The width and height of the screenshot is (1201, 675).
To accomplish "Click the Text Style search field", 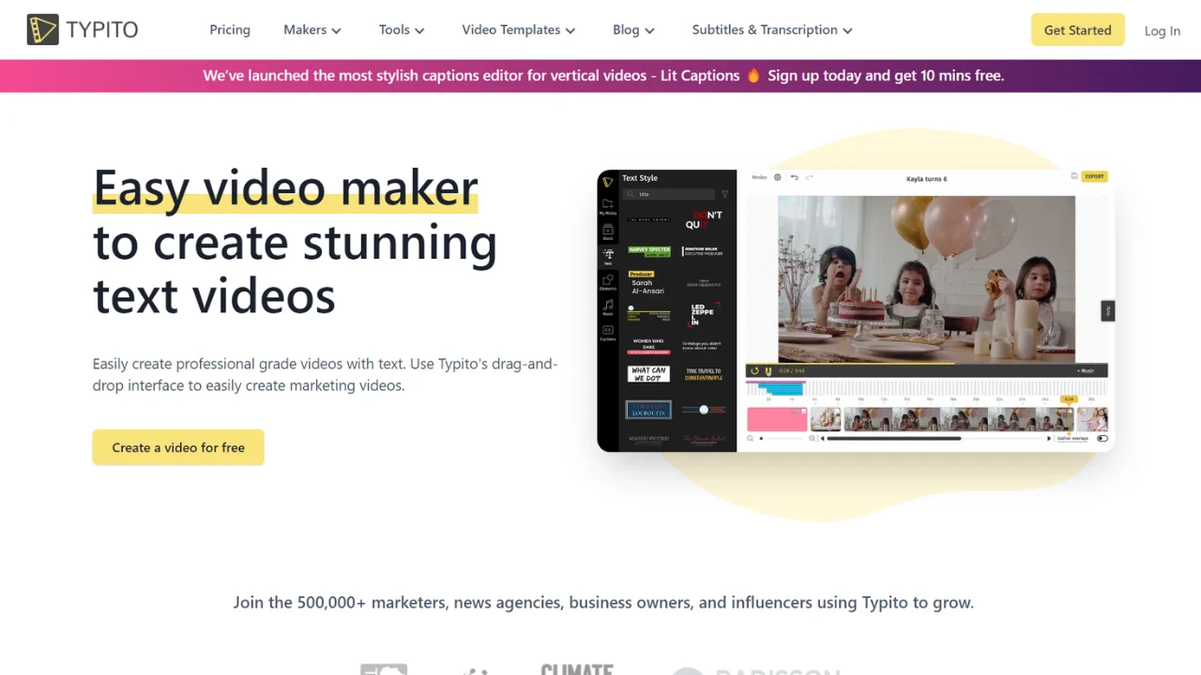I will (674, 194).
